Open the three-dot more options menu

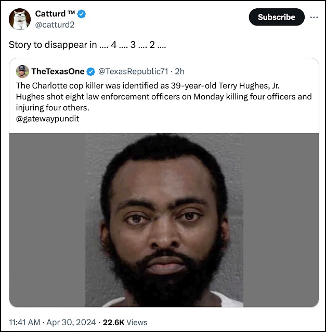pos(314,17)
